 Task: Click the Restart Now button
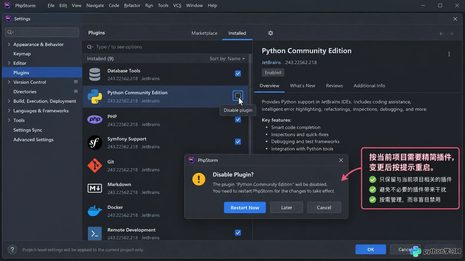(x=245, y=208)
